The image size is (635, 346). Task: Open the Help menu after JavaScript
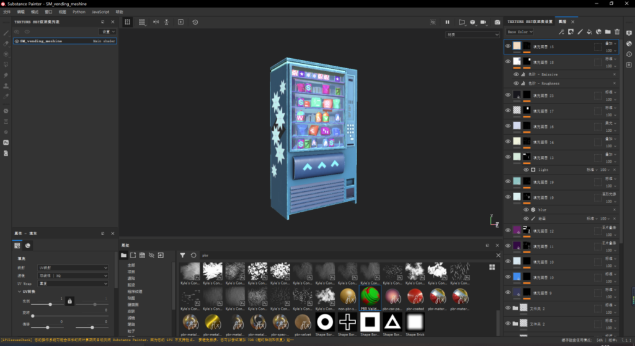pos(119,12)
